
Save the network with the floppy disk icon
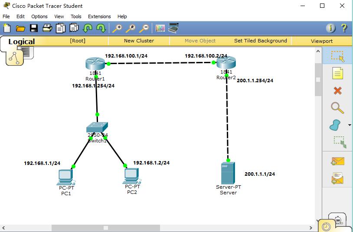[34, 28]
